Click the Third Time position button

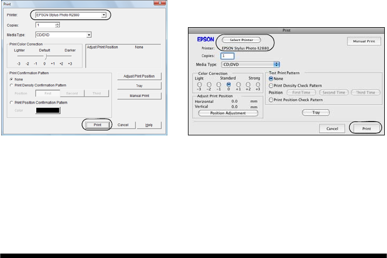coord(365,92)
